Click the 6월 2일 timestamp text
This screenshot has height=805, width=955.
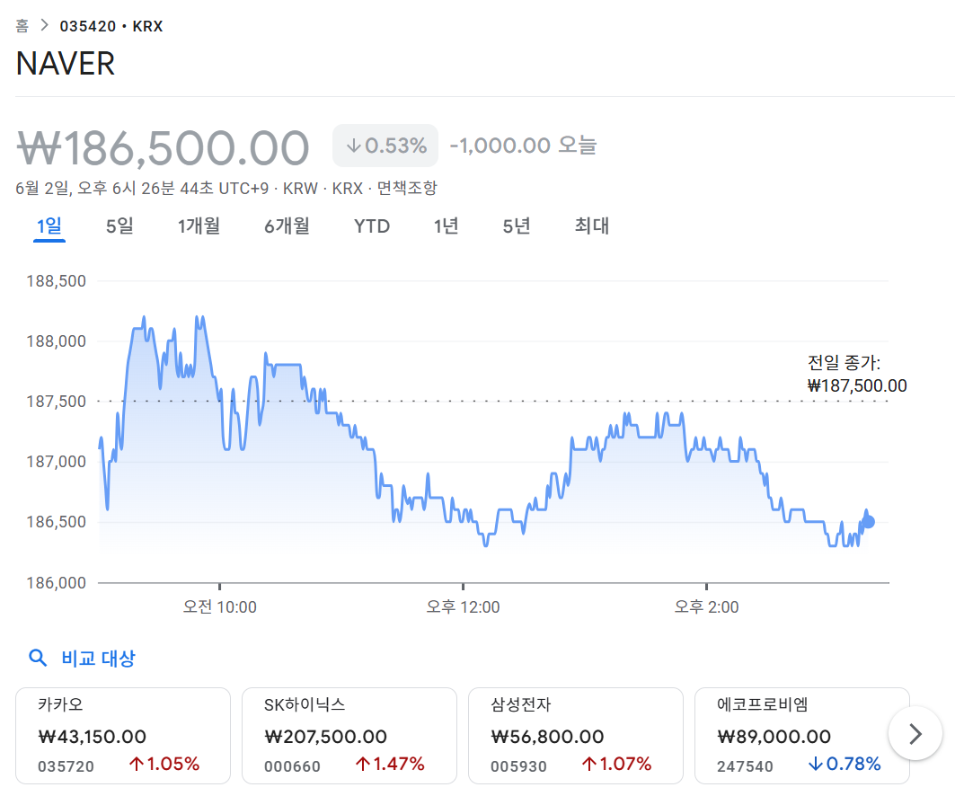tap(142, 188)
